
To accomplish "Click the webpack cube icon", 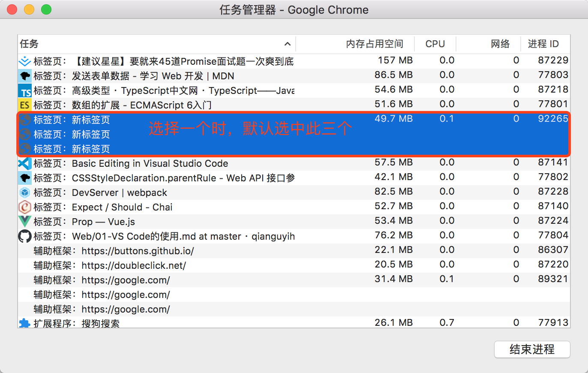I will (x=25, y=193).
